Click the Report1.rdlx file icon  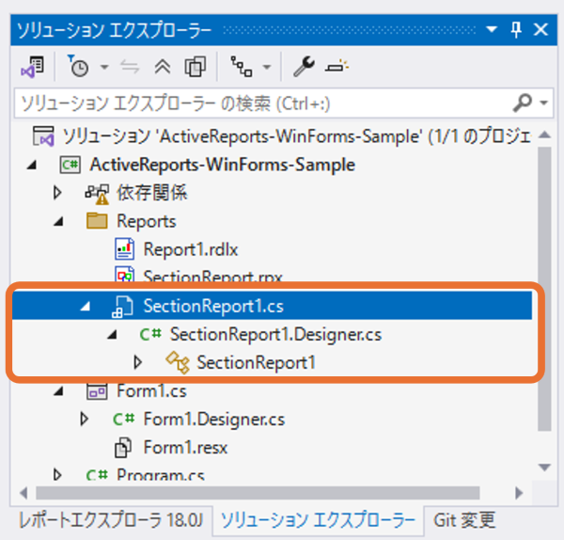pyautogui.click(x=124, y=248)
